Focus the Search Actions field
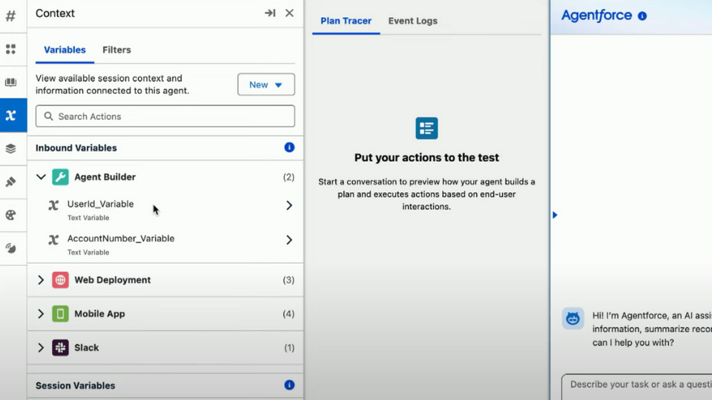This screenshot has width=712, height=400. click(x=165, y=116)
